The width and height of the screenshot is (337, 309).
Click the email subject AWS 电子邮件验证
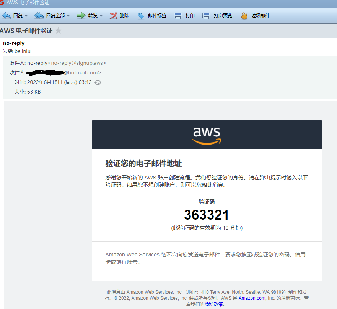pos(26,31)
